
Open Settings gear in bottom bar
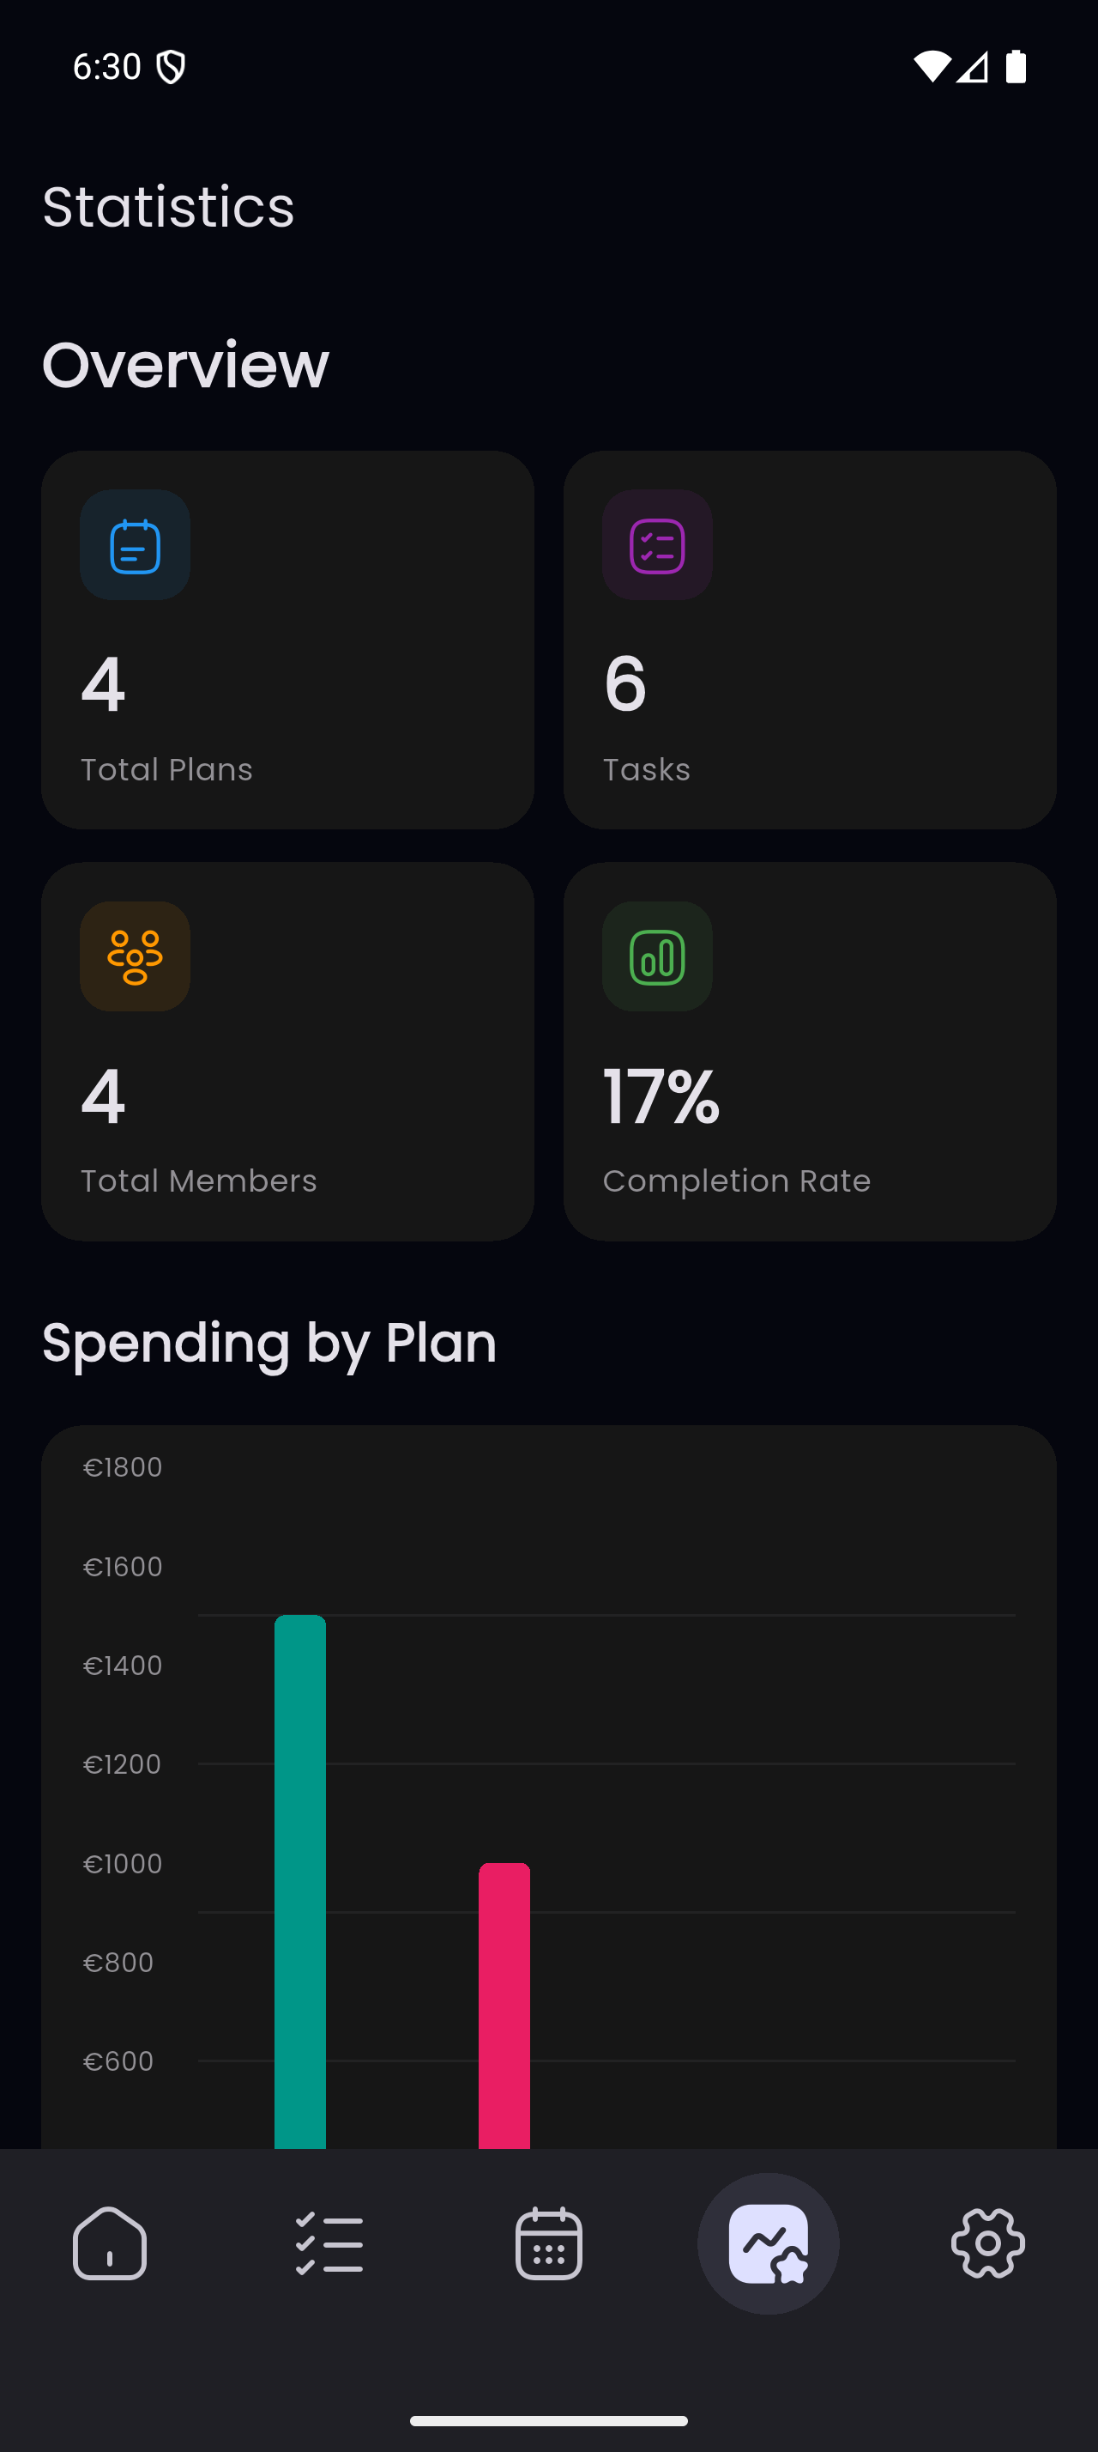coord(987,2243)
